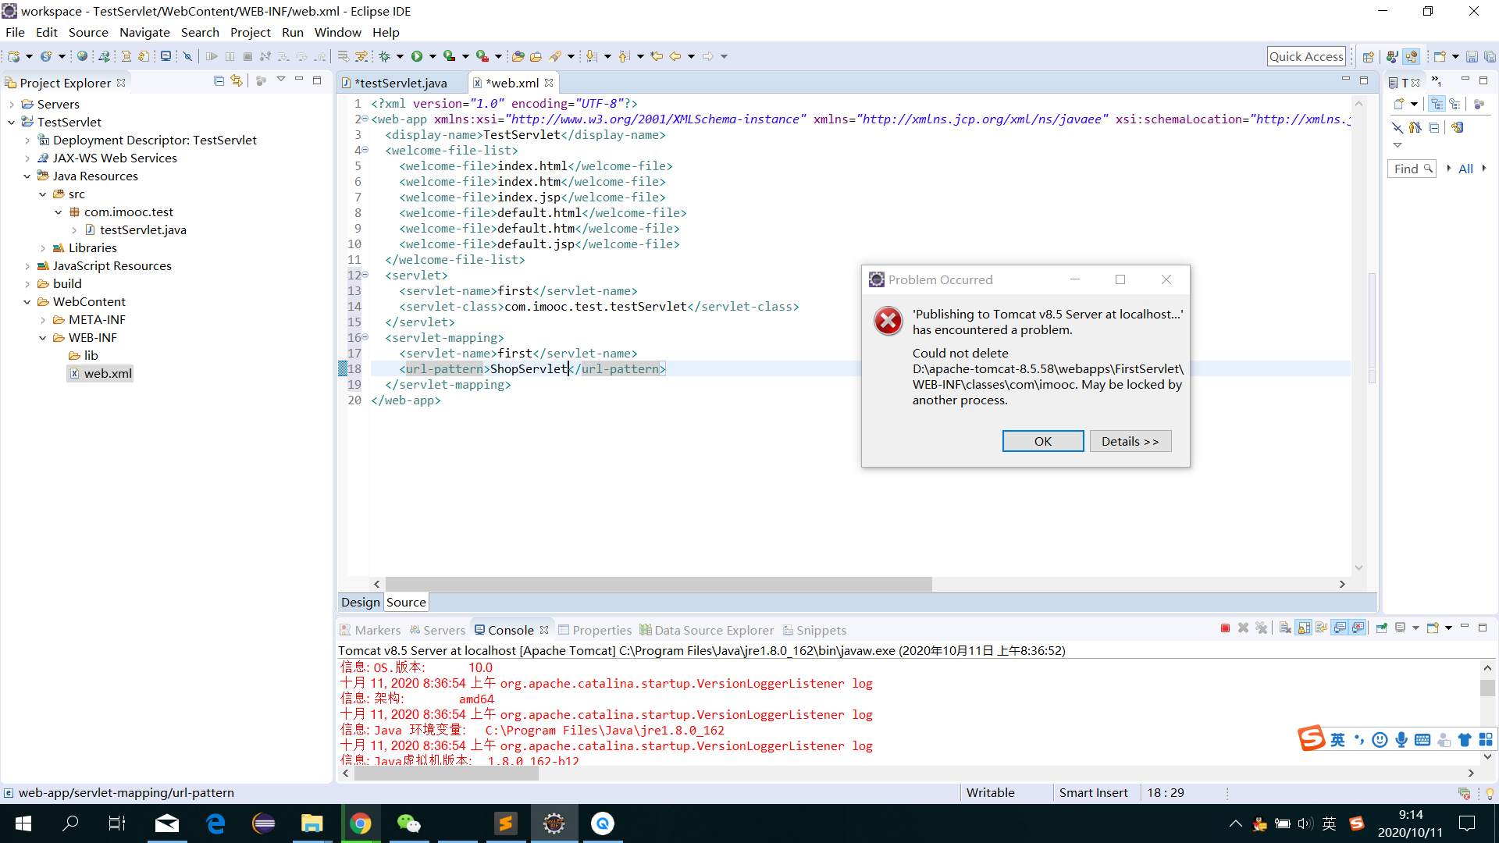Image resolution: width=1499 pixels, height=843 pixels.
Task: Click the Back navigation arrow in toolbar
Action: click(675, 56)
